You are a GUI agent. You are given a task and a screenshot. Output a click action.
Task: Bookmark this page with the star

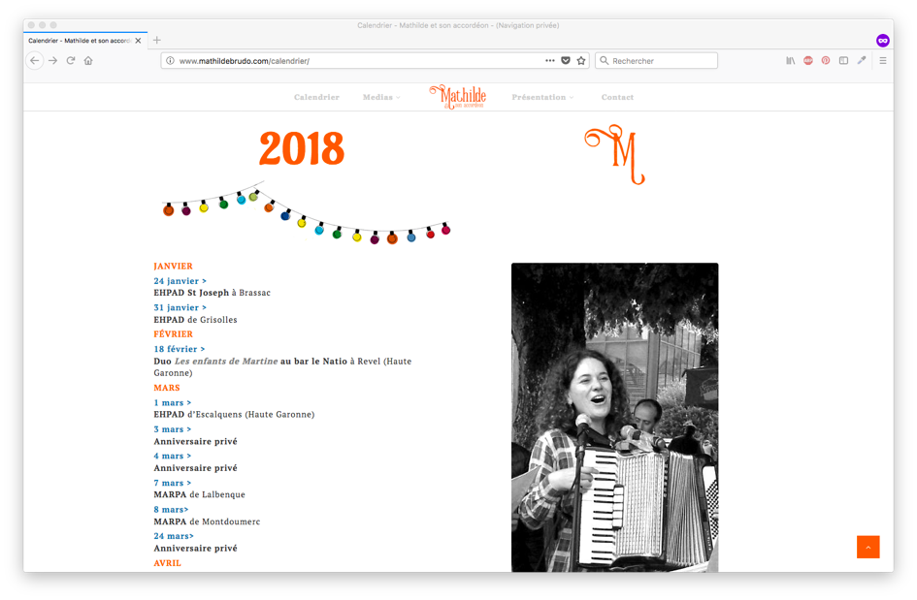tap(581, 61)
